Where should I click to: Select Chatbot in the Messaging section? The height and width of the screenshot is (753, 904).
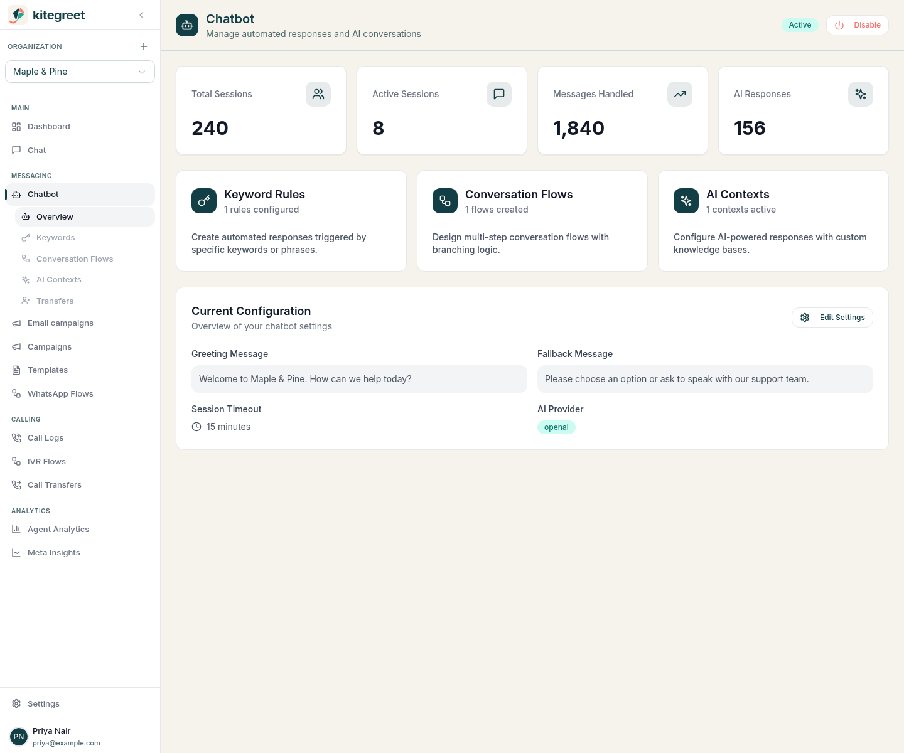[x=80, y=195]
